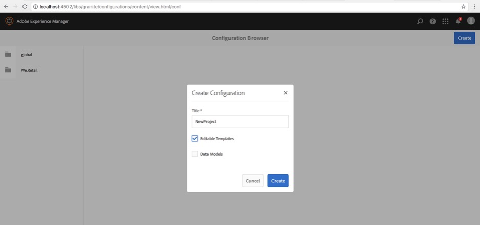This screenshot has width=480, height=225.
Task: Select the We.Retail configuration item
Action: point(29,70)
